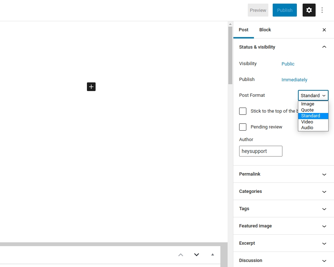
Task: Collapse the Status & visibility section
Action: (324, 47)
